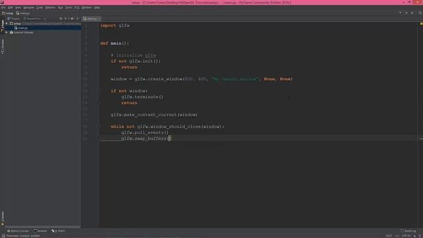Fold the main() function using gutter marker
423x238 pixels.
pos(98,43)
